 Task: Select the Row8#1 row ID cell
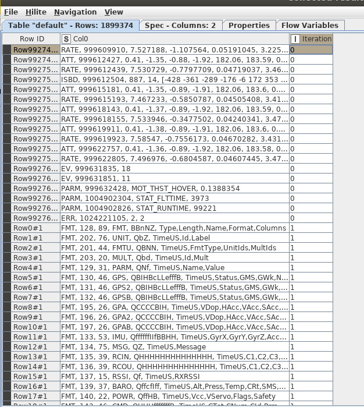point(35,307)
